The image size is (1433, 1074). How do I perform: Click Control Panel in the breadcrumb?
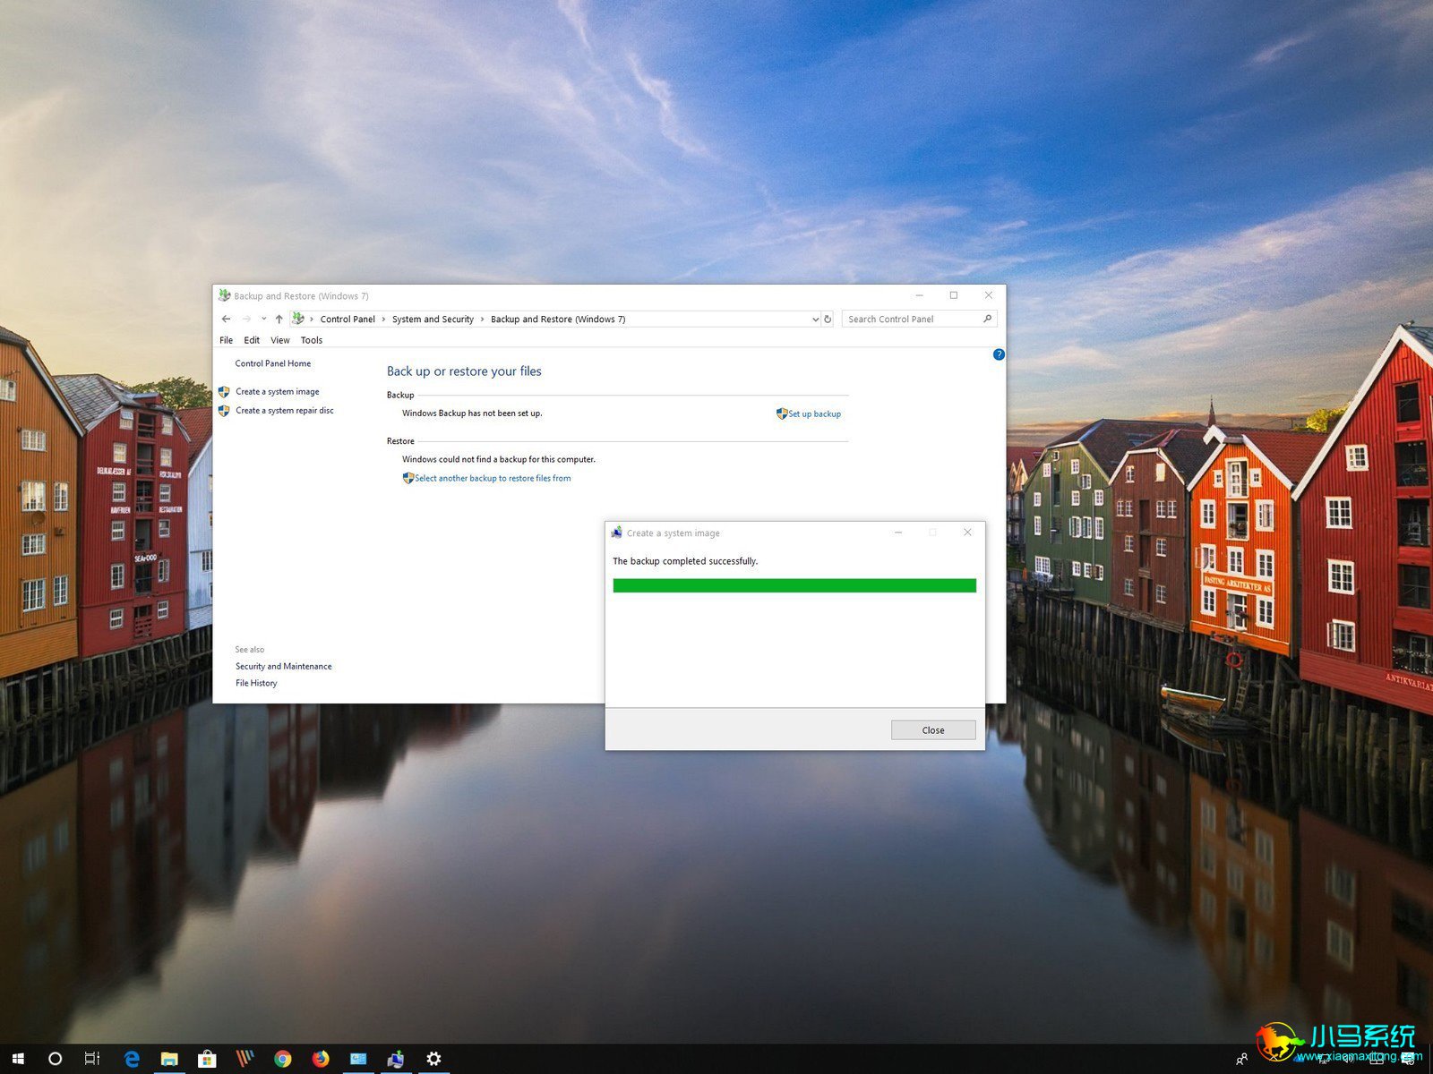[348, 320]
